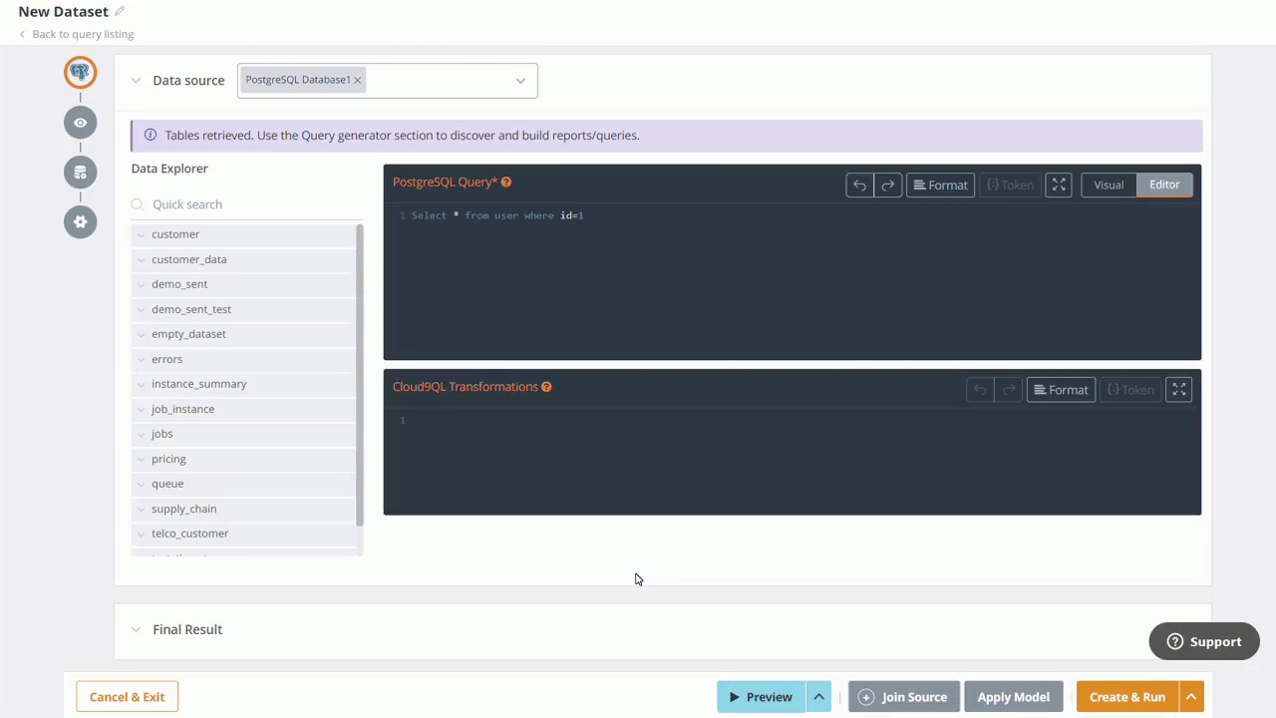Open the settings gear step icon

[x=80, y=221]
